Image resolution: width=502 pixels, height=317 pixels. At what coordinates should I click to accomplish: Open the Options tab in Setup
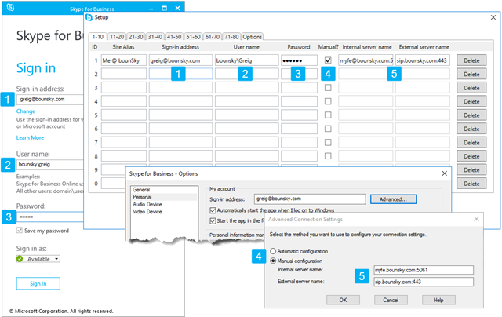pos(253,37)
